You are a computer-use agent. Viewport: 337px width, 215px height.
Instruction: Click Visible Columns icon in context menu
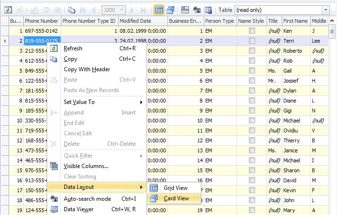tap(54, 166)
